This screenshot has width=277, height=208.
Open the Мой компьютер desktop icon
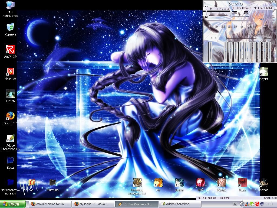(10, 9)
